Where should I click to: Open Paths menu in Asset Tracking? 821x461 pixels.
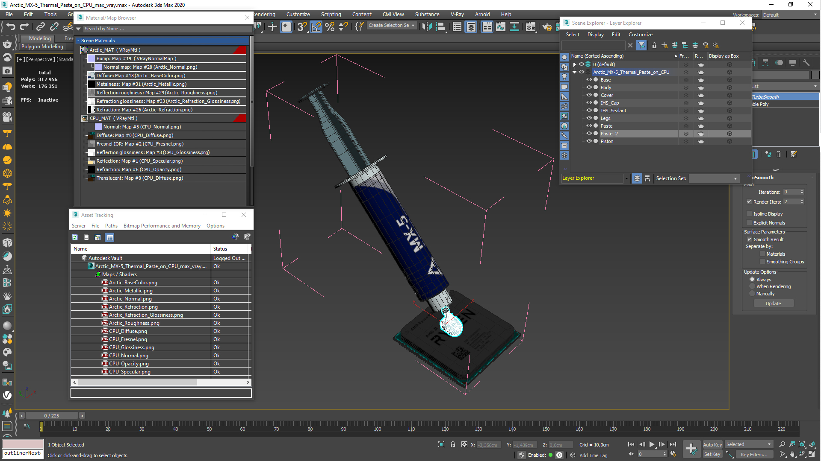(x=111, y=226)
